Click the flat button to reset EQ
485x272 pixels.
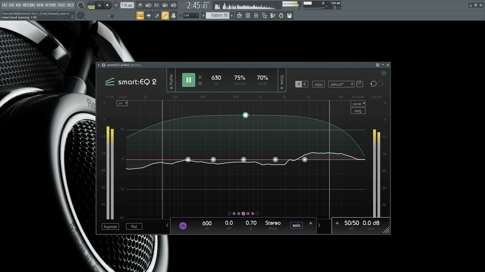(x=134, y=226)
